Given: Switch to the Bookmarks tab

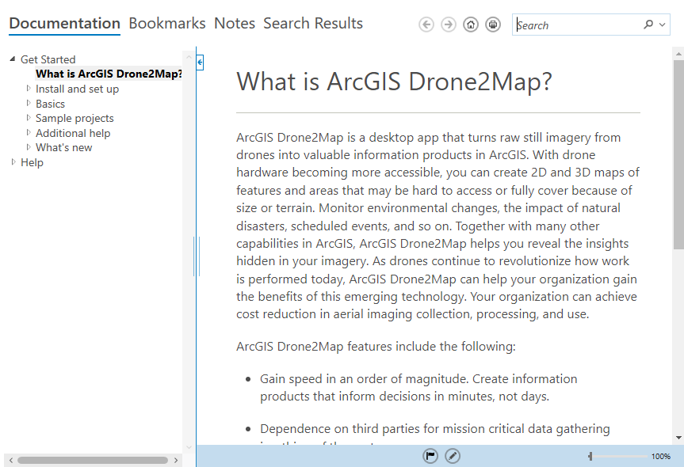Looking at the screenshot, I should [x=166, y=24].
